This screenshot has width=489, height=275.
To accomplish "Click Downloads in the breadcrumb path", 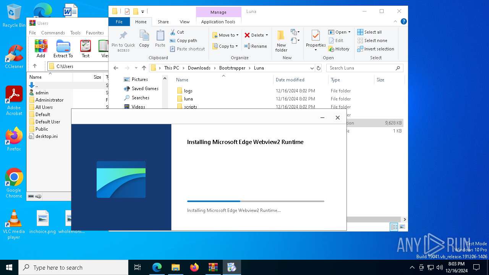I will 199,68.
